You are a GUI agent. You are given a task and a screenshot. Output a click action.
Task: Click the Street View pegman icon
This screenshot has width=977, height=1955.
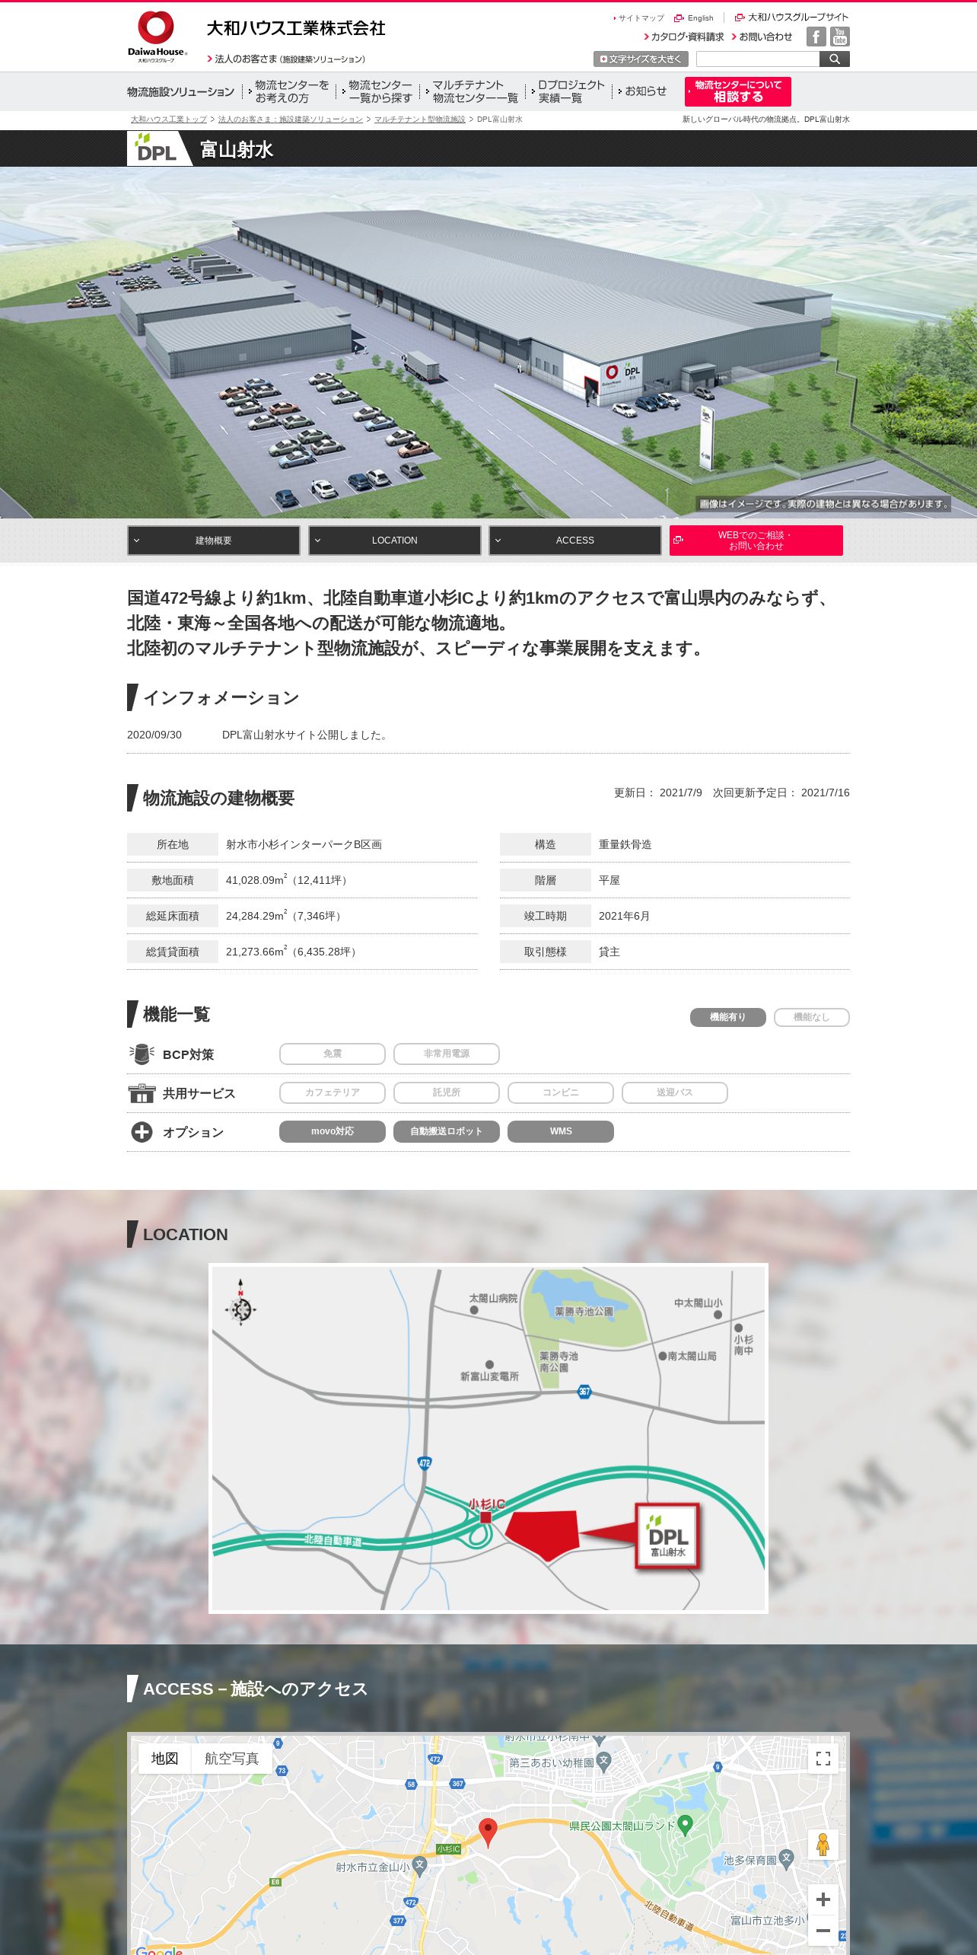click(x=823, y=1845)
